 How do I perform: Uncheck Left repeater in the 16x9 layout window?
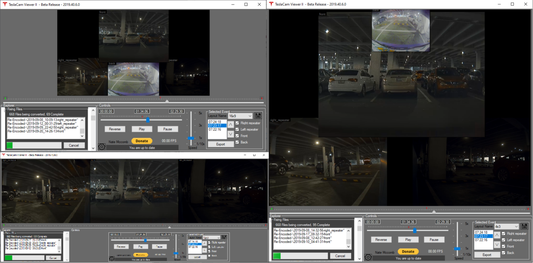(237, 129)
